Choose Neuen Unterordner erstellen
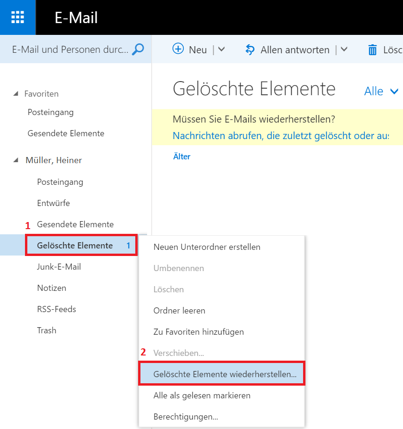The height and width of the screenshot is (429, 403). 222,247
